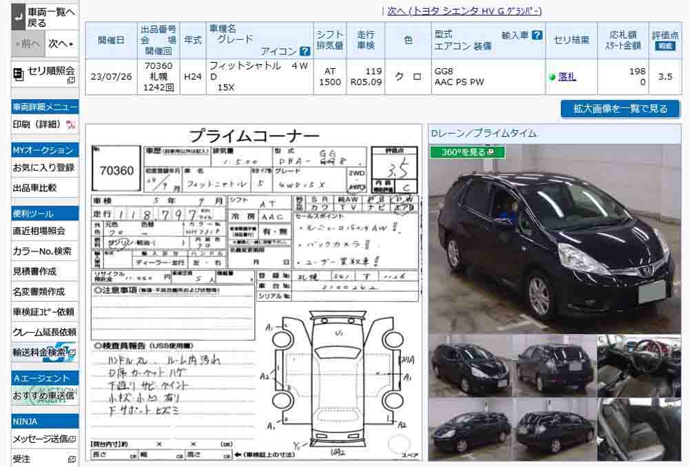Open セリ順照会 auction order lookup
The width and height of the screenshot is (689, 467).
(x=45, y=74)
